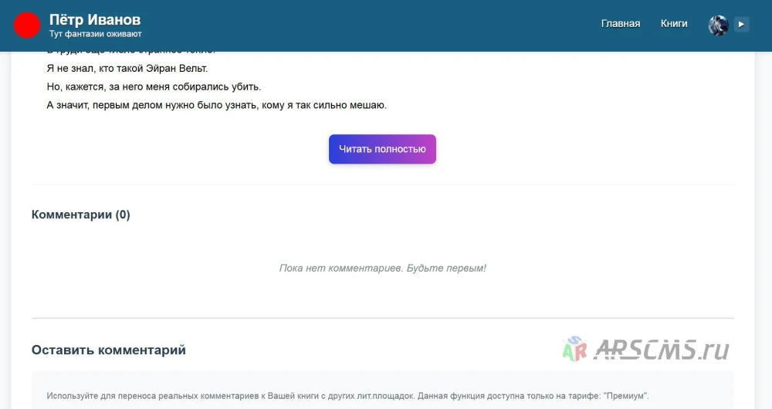772x409 pixels.
Task: Expand the arrow button beside the avatar
Action: pos(741,24)
